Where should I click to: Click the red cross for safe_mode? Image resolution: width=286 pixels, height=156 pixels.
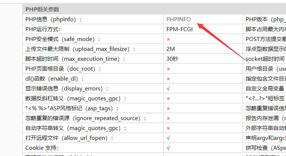point(168,39)
